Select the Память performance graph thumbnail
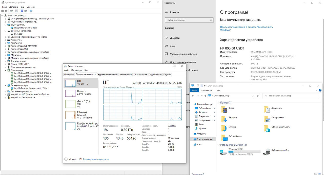324x175 pixels. [70, 93]
